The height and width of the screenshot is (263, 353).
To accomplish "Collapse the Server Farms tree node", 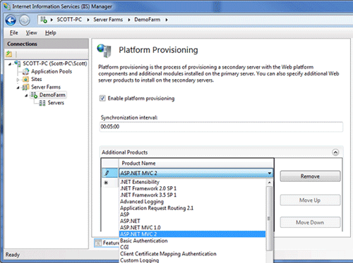I will click(x=18, y=87).
